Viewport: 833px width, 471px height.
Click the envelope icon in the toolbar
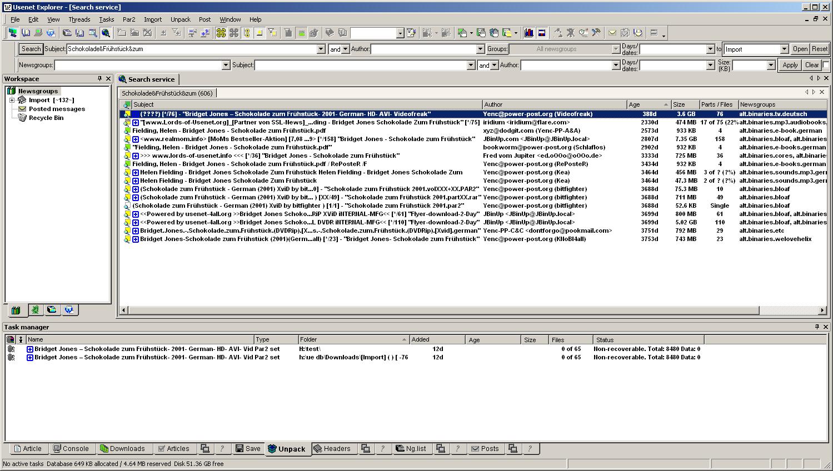click(612, 33)
